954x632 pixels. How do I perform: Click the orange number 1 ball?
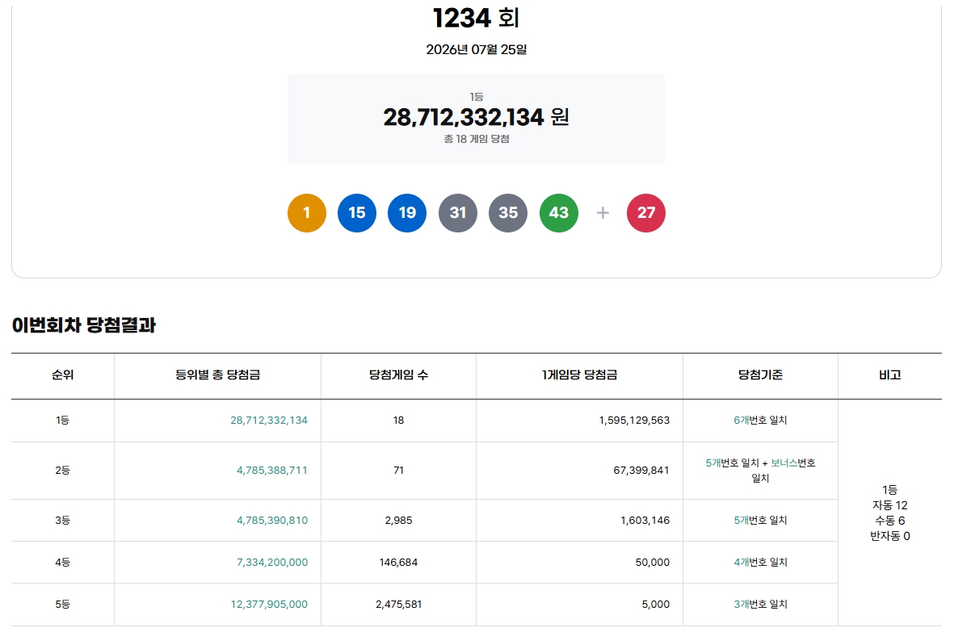[x=307, y=213]
